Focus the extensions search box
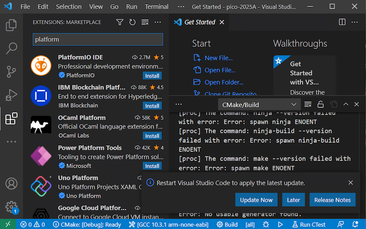Screen dimensions: 366x229 pos(98,39)
